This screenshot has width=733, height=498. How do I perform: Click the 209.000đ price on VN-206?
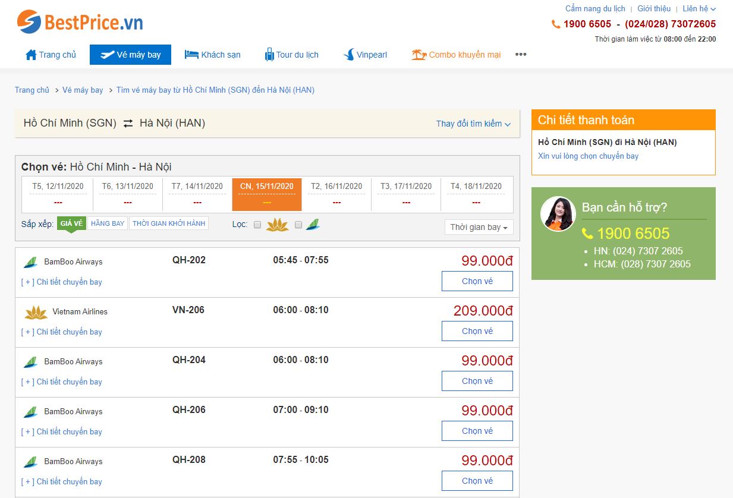click(x=483, y=311)
